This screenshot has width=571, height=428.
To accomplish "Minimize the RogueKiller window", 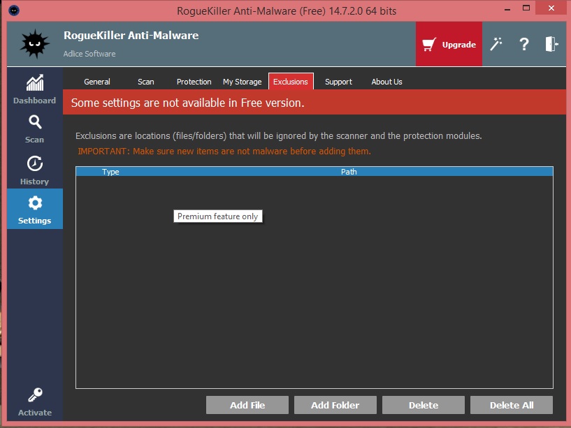I will pos(507,9).
